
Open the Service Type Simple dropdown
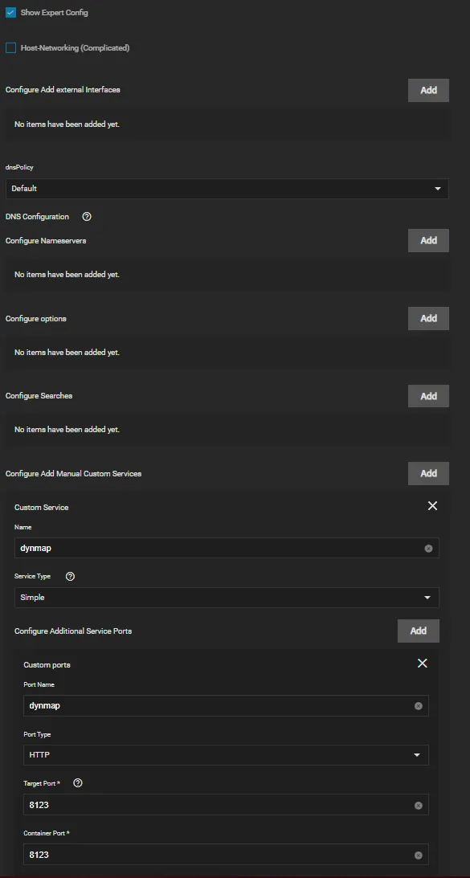tap(227, 598)
